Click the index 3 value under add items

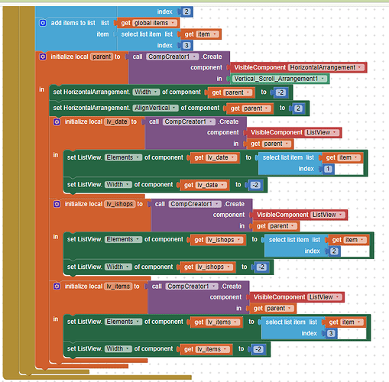pos(186,45)
